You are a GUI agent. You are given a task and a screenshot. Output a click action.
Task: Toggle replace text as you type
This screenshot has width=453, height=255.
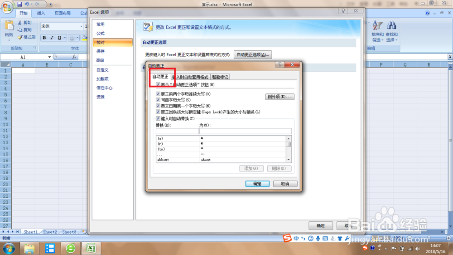pos(158,118)
